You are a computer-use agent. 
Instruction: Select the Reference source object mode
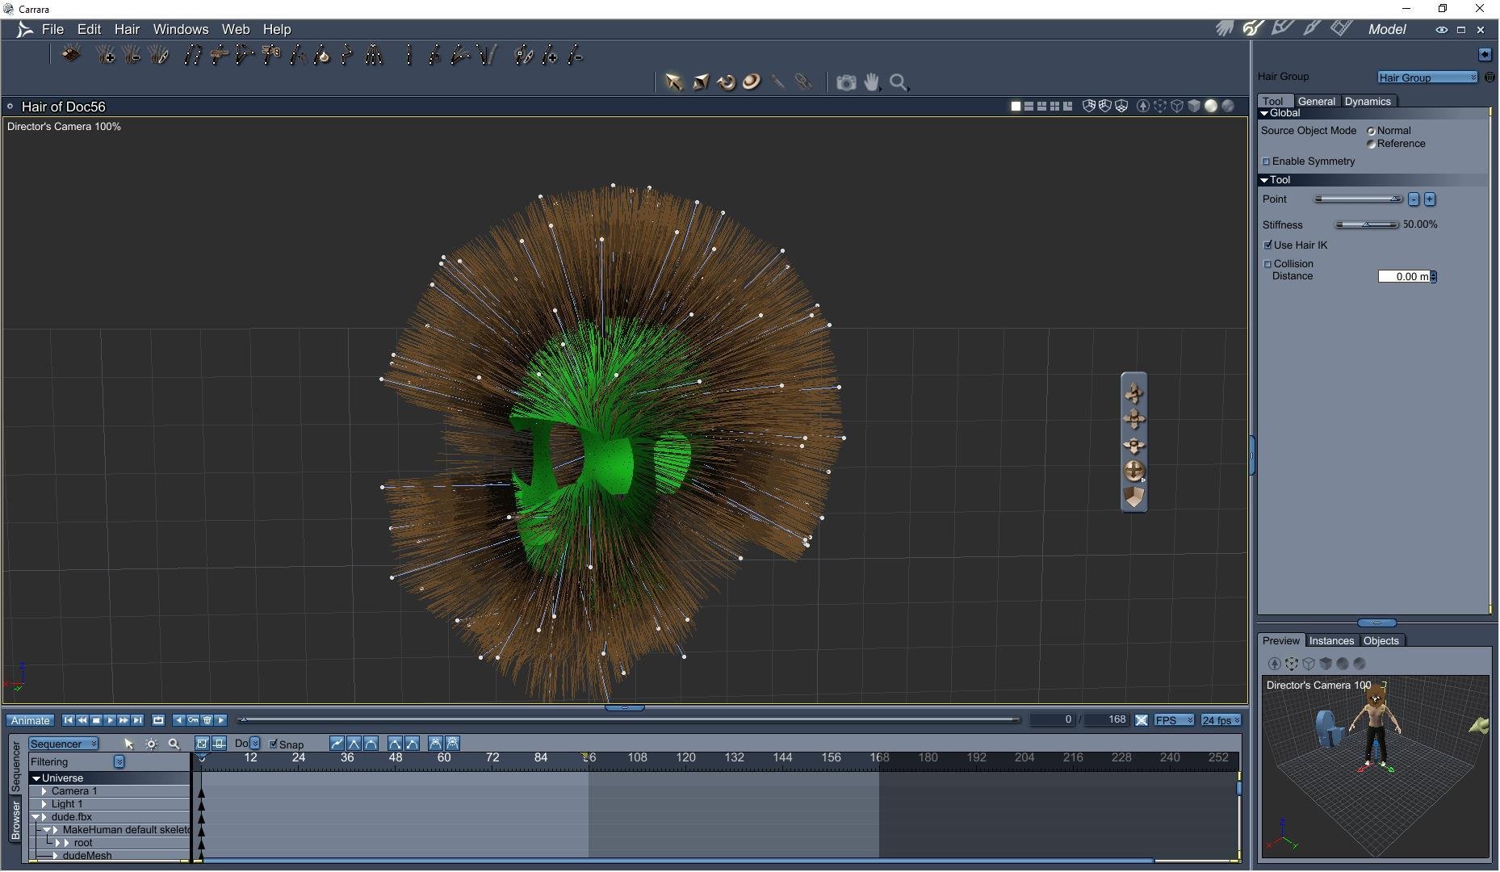(1371, 144)
